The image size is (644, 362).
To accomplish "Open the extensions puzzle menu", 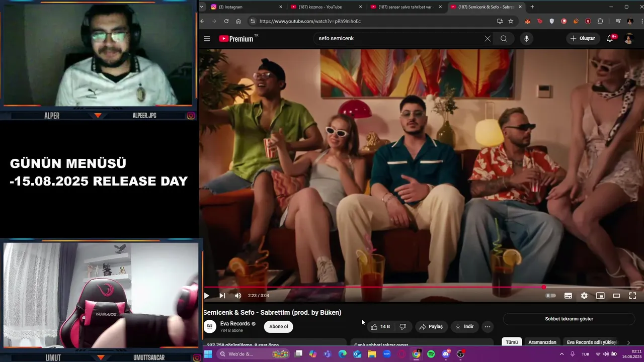I will click(600, 21).
